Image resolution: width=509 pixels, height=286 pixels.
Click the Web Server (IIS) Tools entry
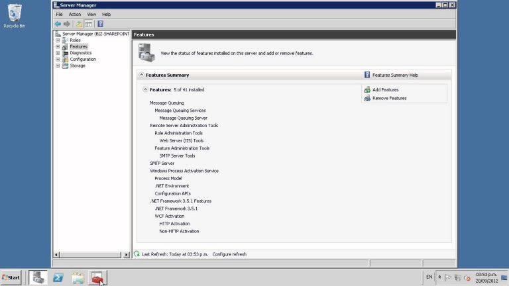point(181,141)
